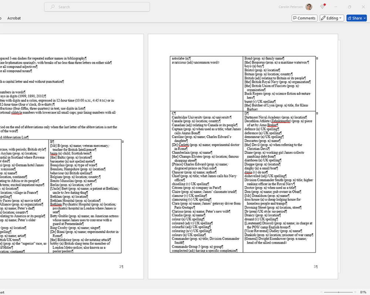Image resolution: width=370 pixels, height=295 pixels.
Task: Open the Share dropdown arrow
Action: [x=365, y=18]
